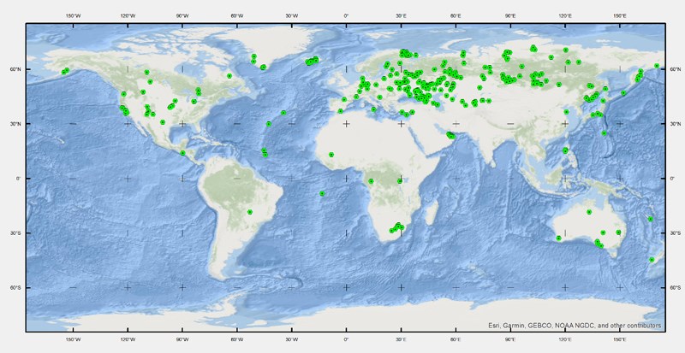The width and height of the screenshot is (685, 353).
Task: Click the marker in southwestern Australia
Action: tap(559, 238)
